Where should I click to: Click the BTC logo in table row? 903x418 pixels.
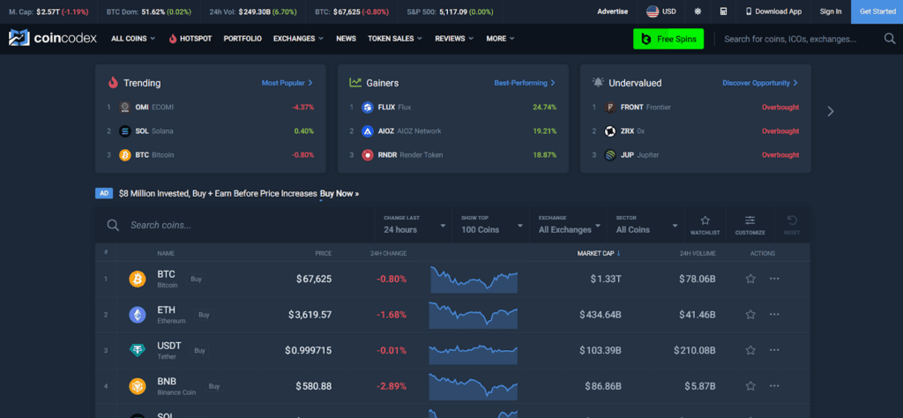click(138, 280)
